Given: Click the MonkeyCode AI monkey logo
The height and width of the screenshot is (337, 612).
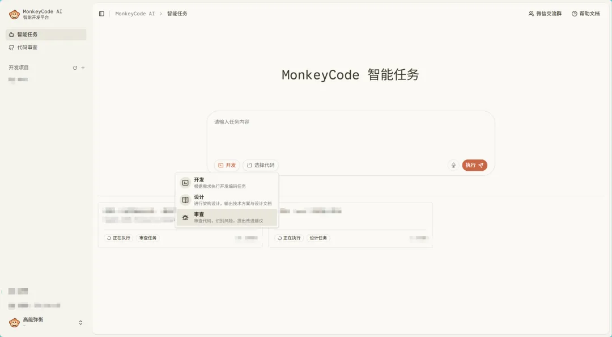Looking at the screenshot, I should pyautogui.click(x=14, y=14).
